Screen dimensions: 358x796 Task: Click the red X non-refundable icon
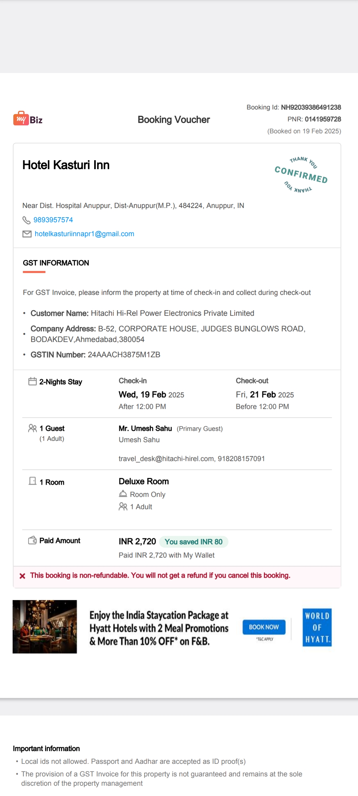point(23,576)
